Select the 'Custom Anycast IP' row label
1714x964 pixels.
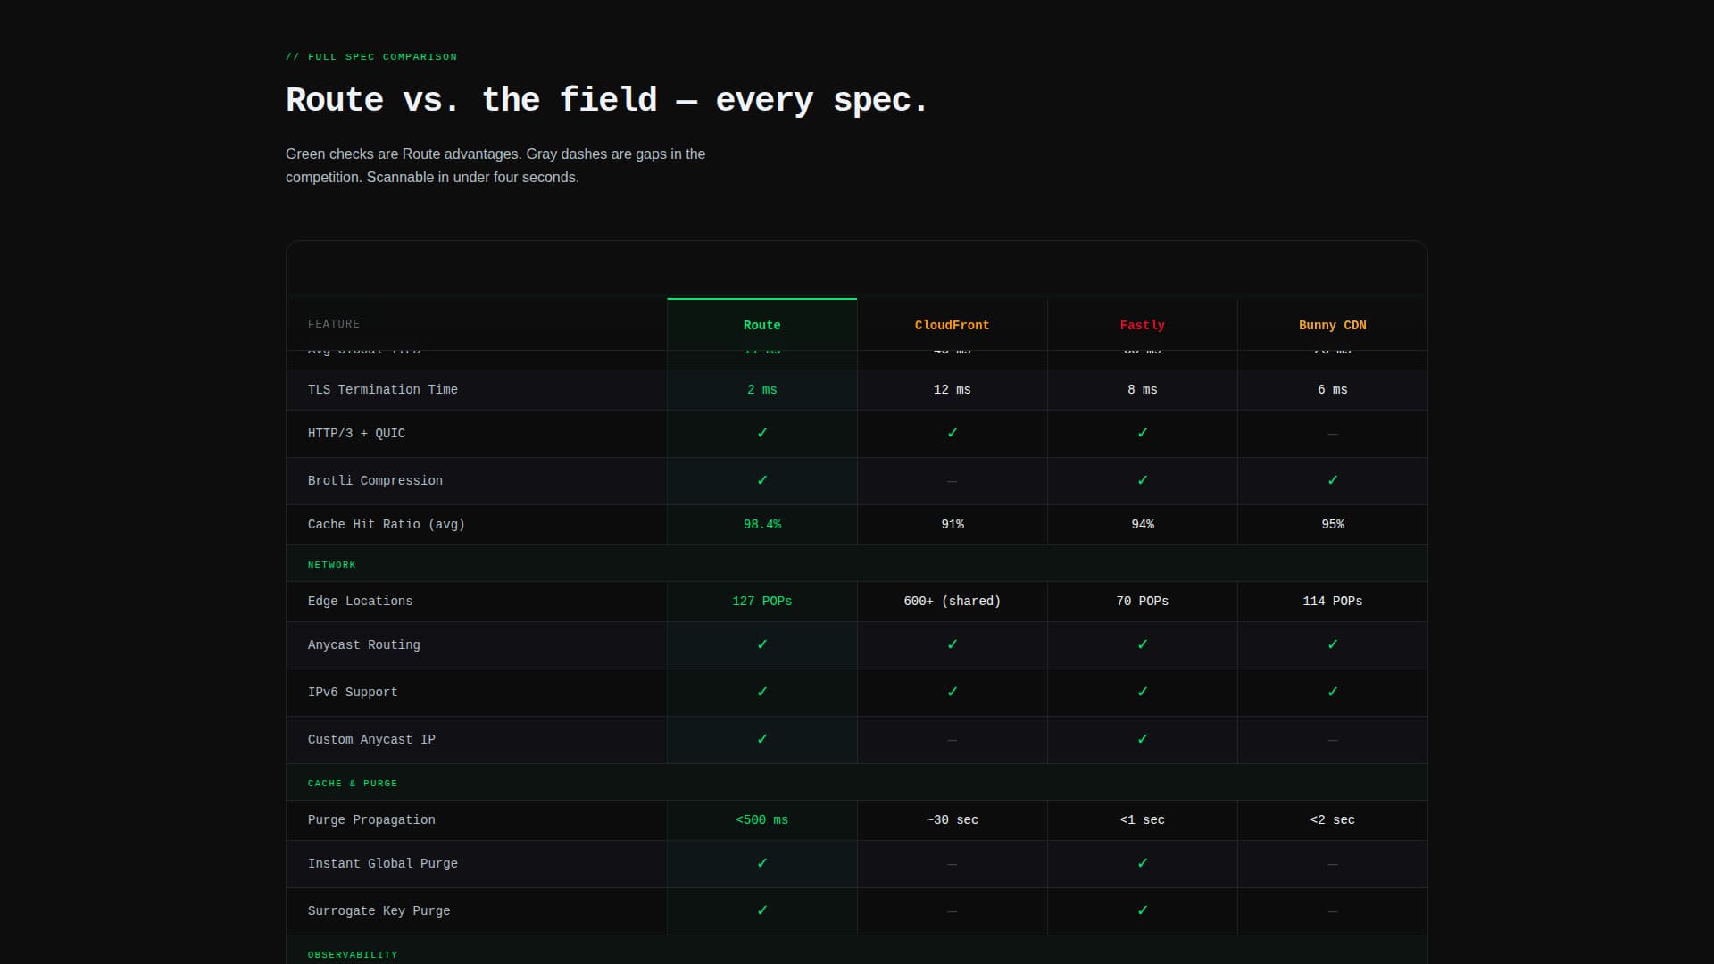click(x=371, y=740)
